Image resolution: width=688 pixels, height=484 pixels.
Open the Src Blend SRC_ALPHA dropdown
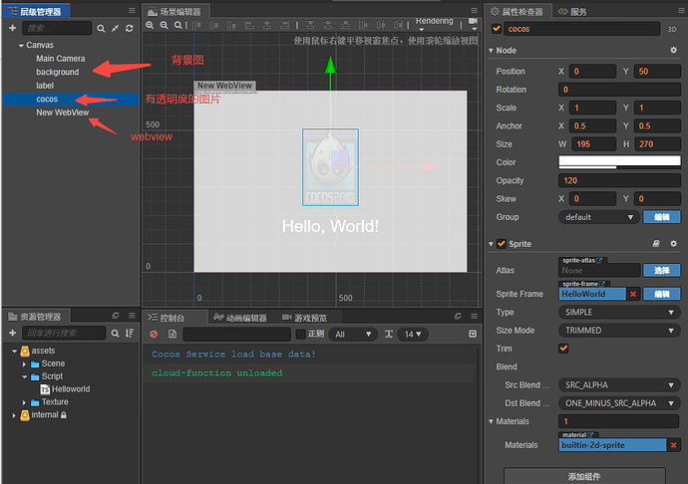point(618,383)
